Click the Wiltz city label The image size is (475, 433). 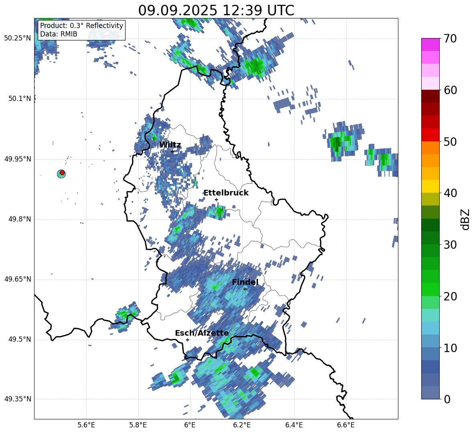coord(170,145)
